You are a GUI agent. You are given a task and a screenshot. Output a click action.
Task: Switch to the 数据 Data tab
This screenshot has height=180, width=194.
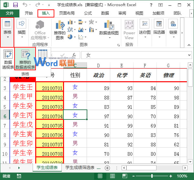pyautogui.click(x=105, y=13)
